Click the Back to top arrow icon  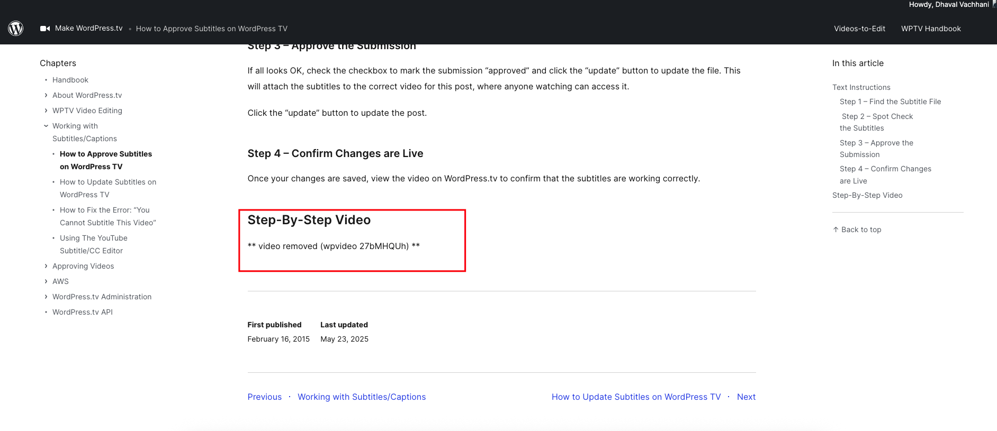click(836, 230)
